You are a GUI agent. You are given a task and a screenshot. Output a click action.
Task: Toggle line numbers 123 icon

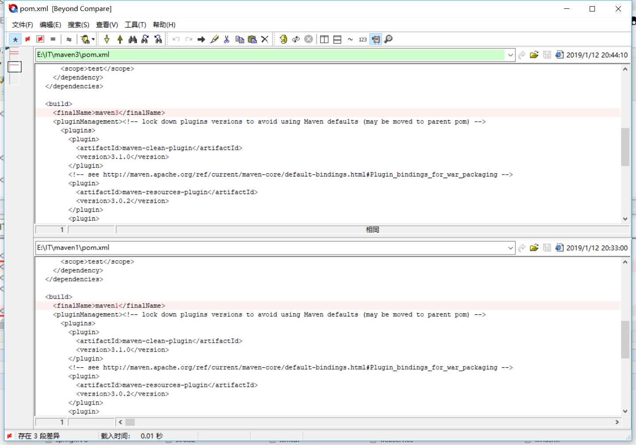[x=363, y=39]
